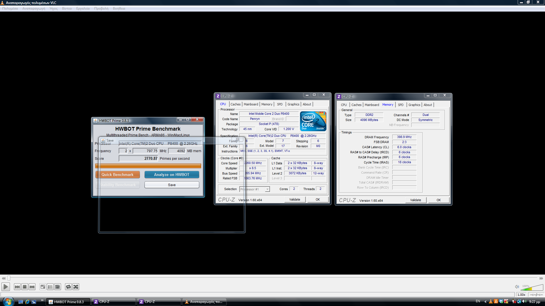Switch to Caches tab in left CPU-Z
Viewport: 545px width, 306px height.
tap(235, 104)
